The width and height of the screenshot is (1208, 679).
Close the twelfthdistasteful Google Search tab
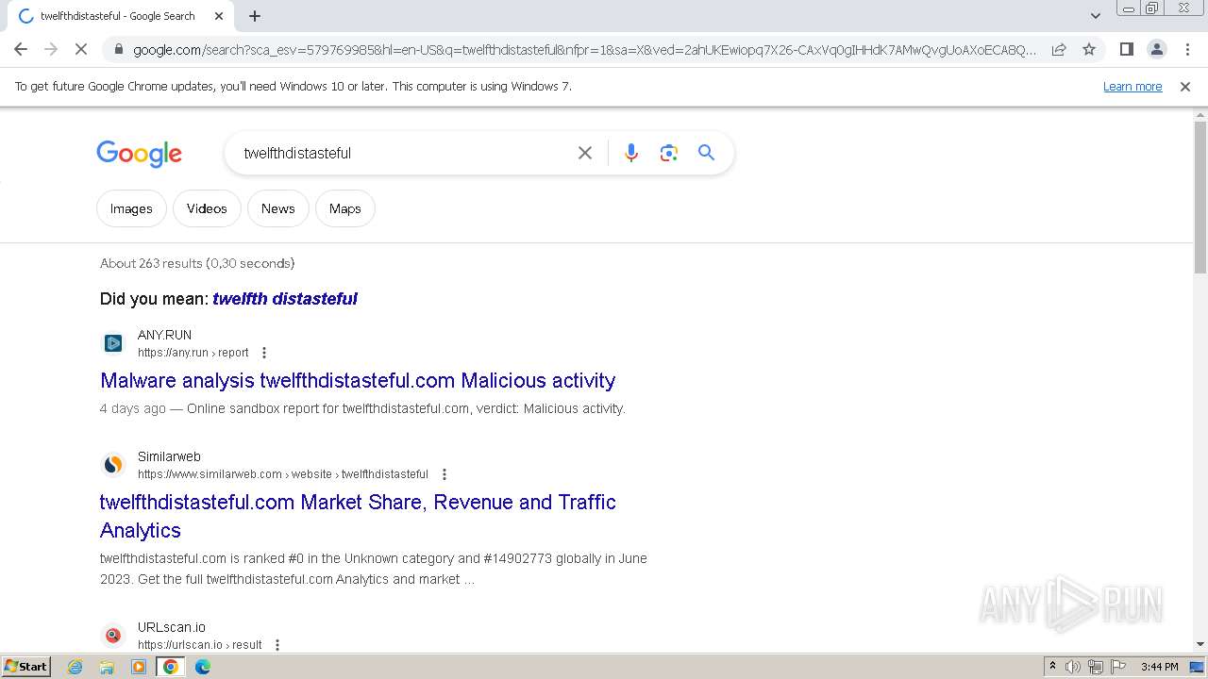coord(219,16)
